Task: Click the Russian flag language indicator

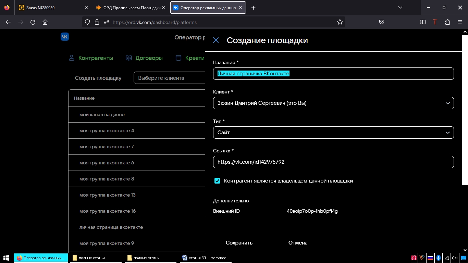Action: pyautogui.click(x=430, y=258)
